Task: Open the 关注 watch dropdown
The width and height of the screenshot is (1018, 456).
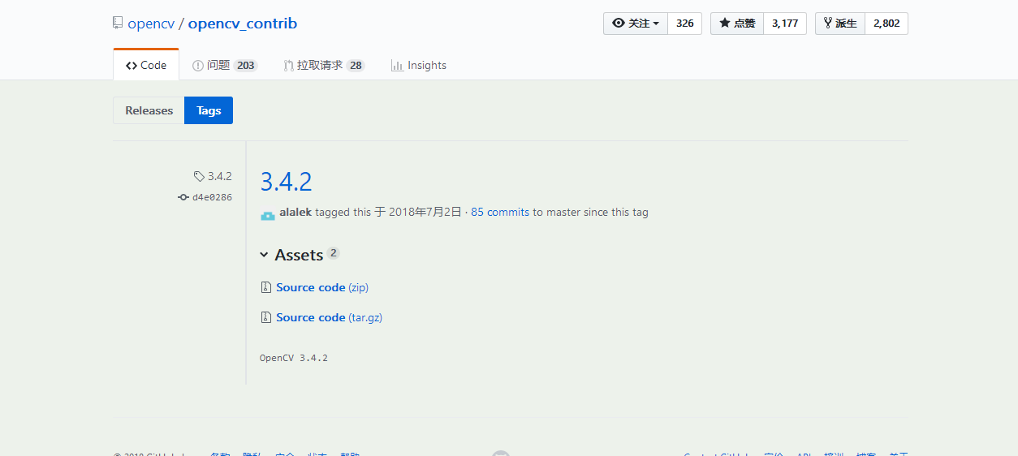Action: pyautogui.click(x=636, y=24)
